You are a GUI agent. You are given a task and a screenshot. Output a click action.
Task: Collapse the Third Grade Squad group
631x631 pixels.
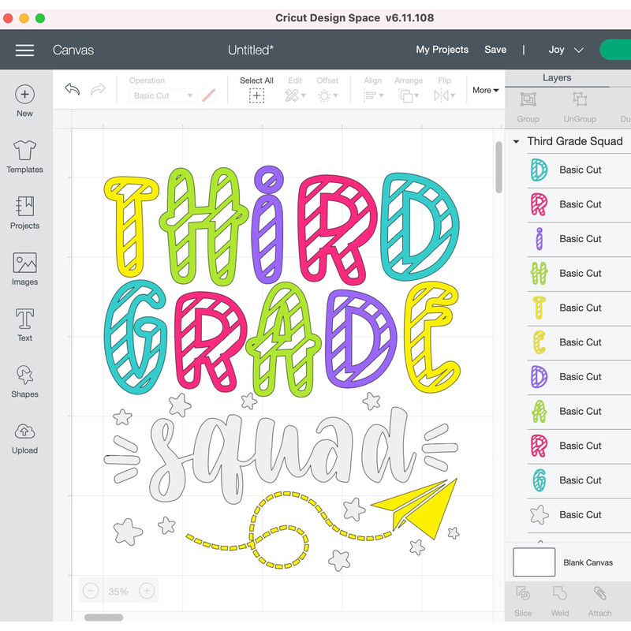point(516,141)
